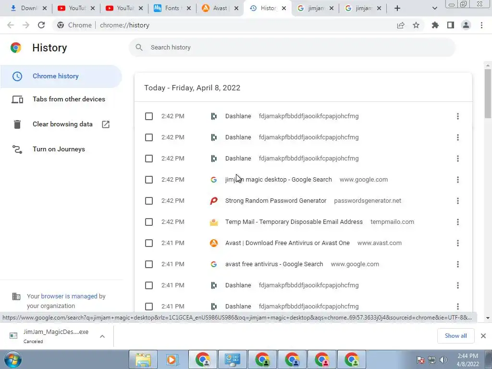This screenshot has height=369, width=492.
Task: Open actions menu for Strong Random Password Generator
Action: click(x=458, y=201)
